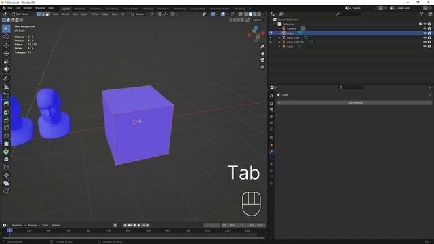This screenshot has height=244, width=434.
Task: Select the Inset Faces tool
Action: 6,112
